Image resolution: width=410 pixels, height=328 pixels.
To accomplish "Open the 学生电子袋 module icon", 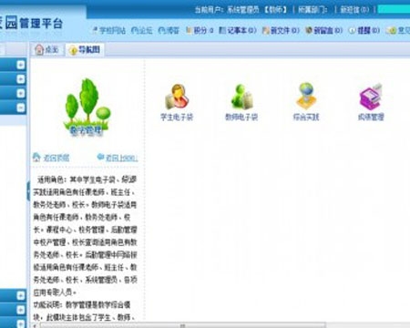I will 177,97.
